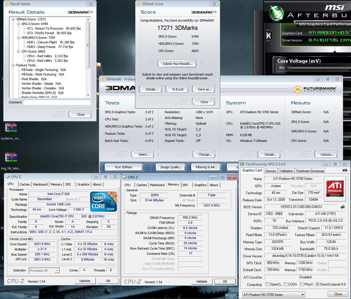Screen dimensions: 351x299
Task: Collapse the Feature Tests tree node
Action: pyautogui.click(x=13, y=65)
